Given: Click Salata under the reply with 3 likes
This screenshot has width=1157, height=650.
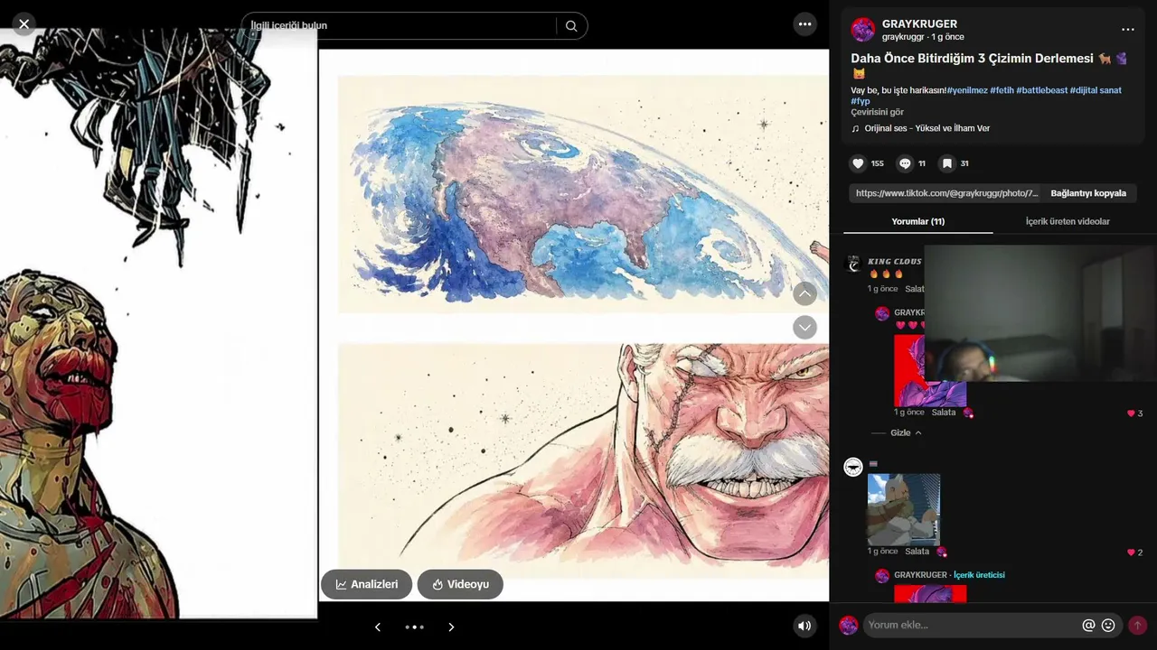Looking at the screenshot, I should (x=943, y=413).
